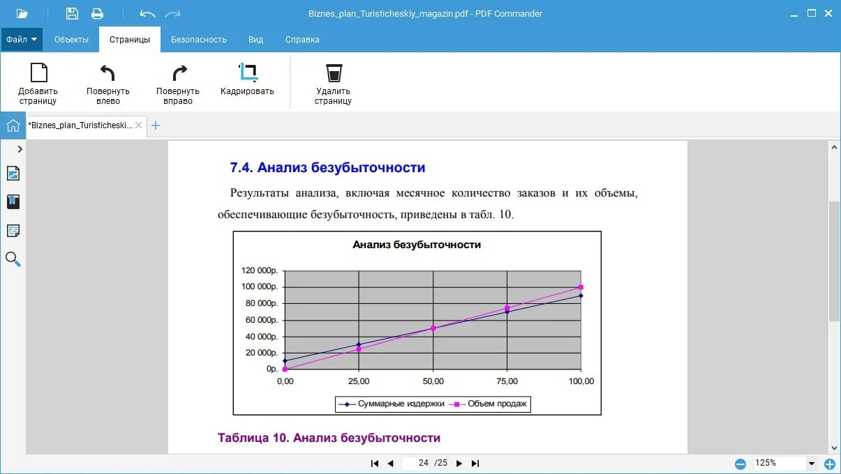
Task: Select the Страницы tab
Action: click(130, 40)
